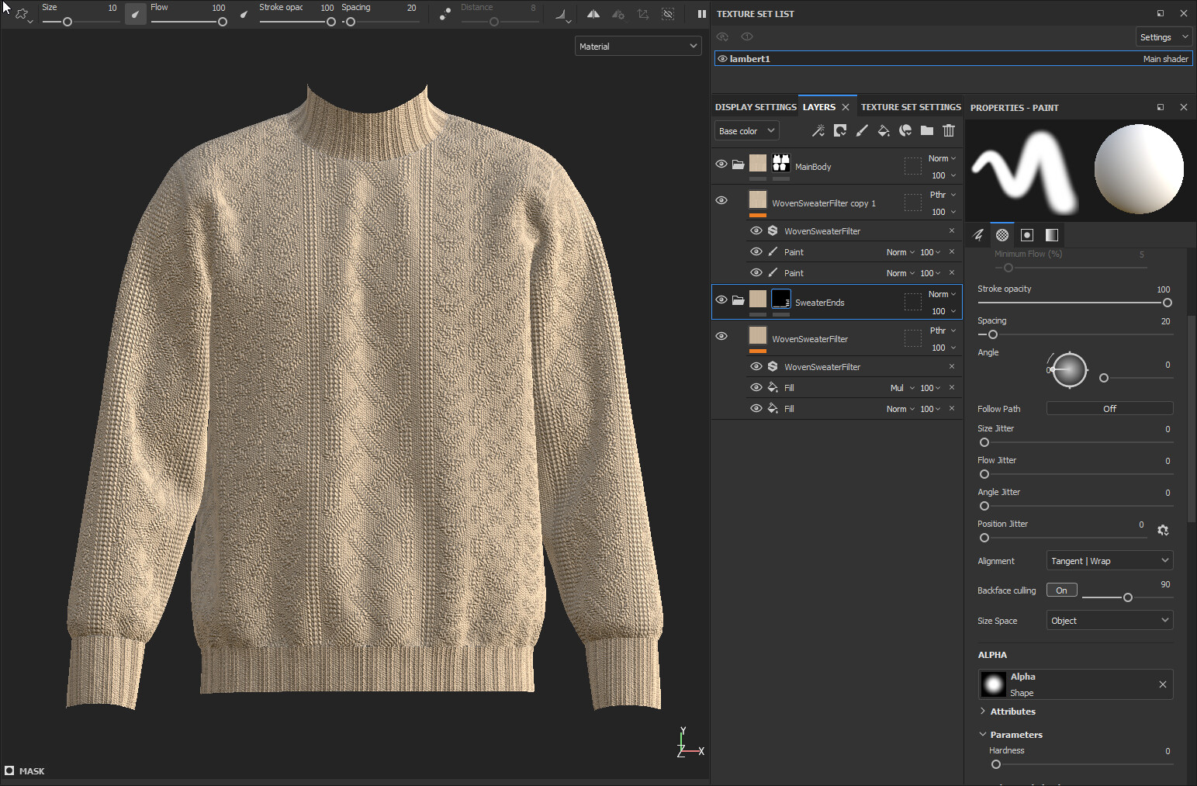Viewport: 1197px width, 786px height.
Task: Toggle visibility of the SweaterEnds layer
Action: coord(721,300)
